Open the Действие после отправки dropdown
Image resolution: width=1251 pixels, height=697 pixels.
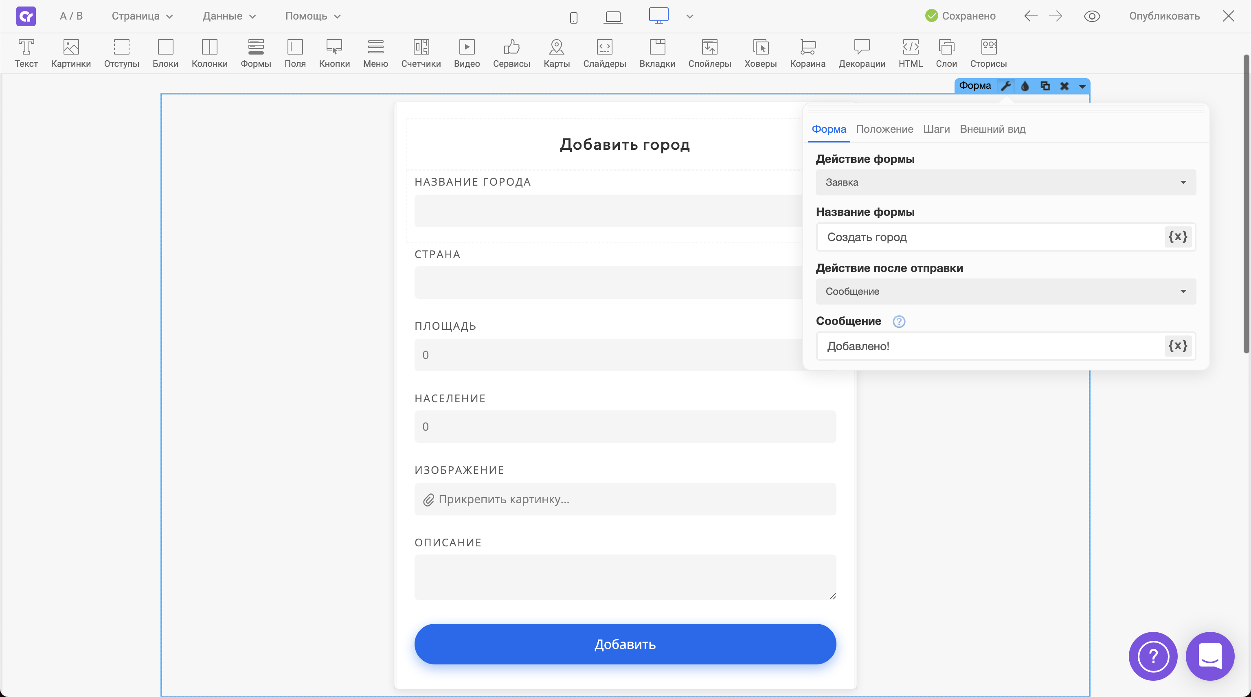pyautogui.click(x=1006, y=291)
